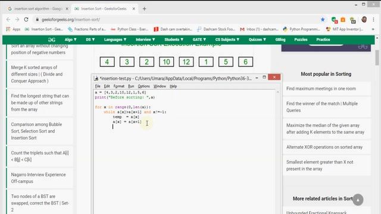Screen dimensions: 381x214
Task: Open Two nodes of a BST article
Action: click(40, 203)
